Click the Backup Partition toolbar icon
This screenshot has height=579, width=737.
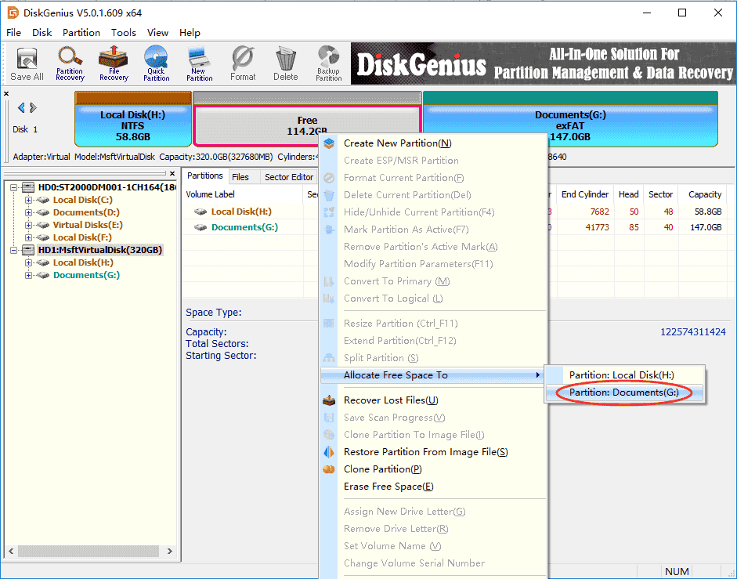click(328, 64)
